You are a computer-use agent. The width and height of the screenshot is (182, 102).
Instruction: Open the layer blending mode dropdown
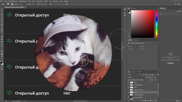pyautogui.click(x=136, y=77)
